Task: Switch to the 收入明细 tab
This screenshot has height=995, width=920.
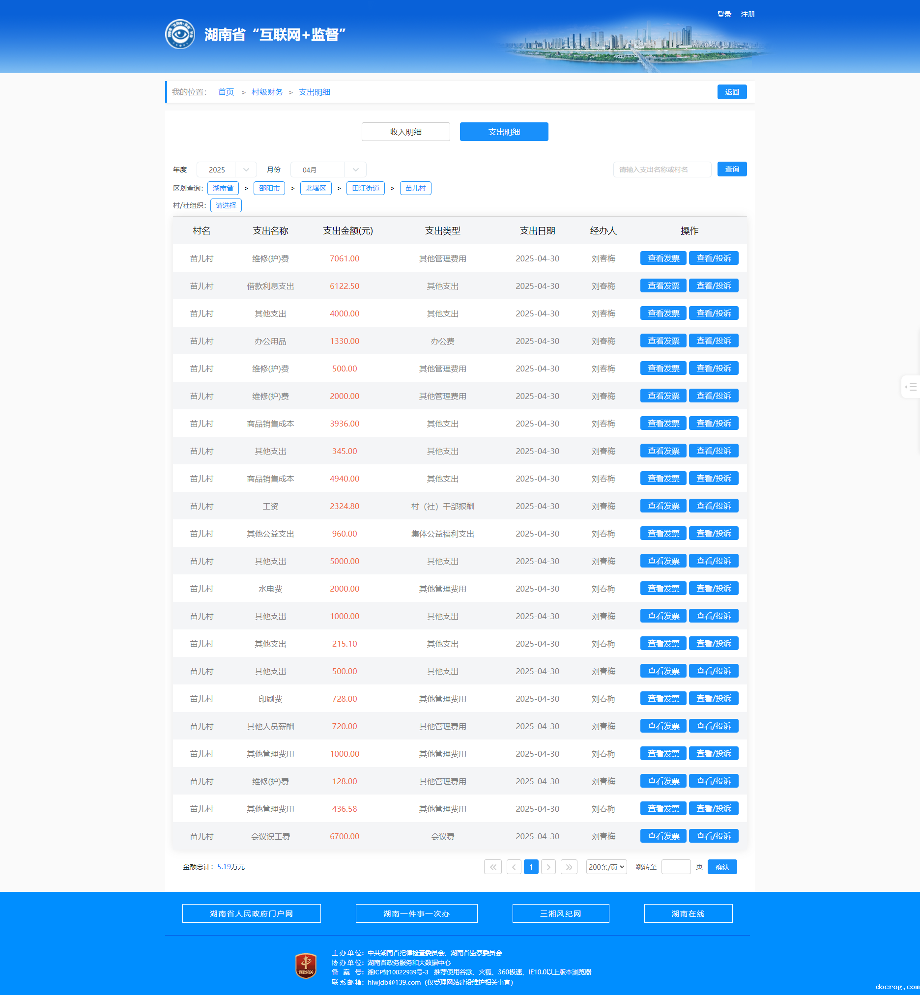Action: (x=405, y=132)
